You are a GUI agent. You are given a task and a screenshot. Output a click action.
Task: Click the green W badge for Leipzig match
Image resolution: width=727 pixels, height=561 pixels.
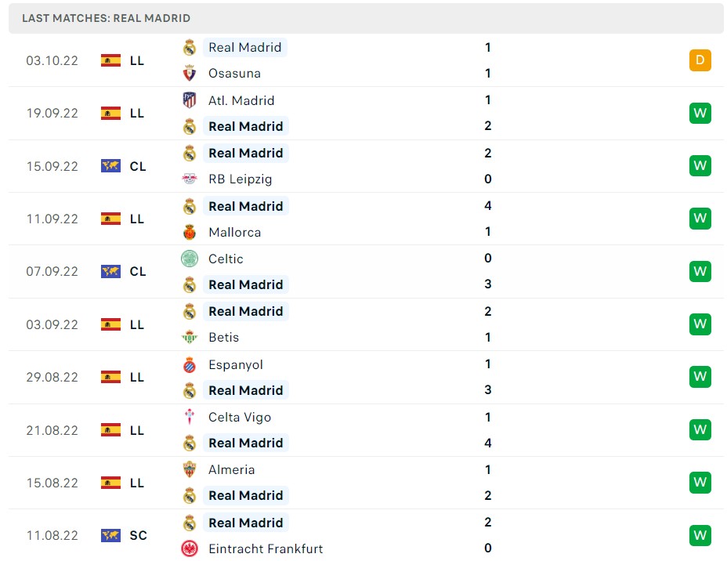pos(700,165)
